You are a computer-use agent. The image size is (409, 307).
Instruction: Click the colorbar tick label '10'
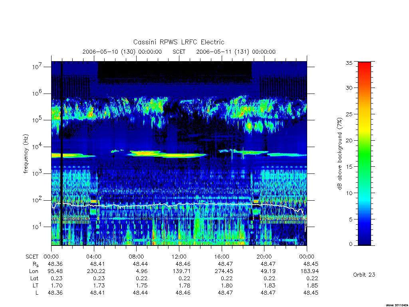(349, 193)
